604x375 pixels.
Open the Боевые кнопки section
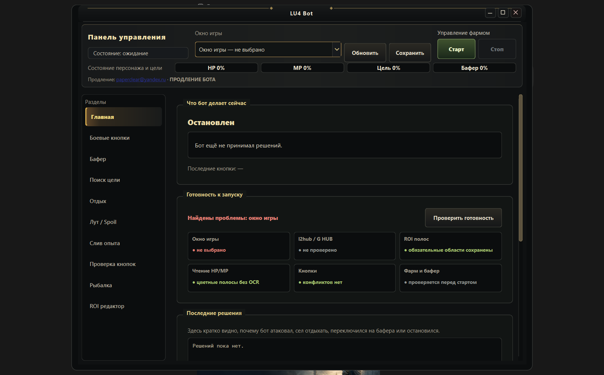tap(124, 138)
